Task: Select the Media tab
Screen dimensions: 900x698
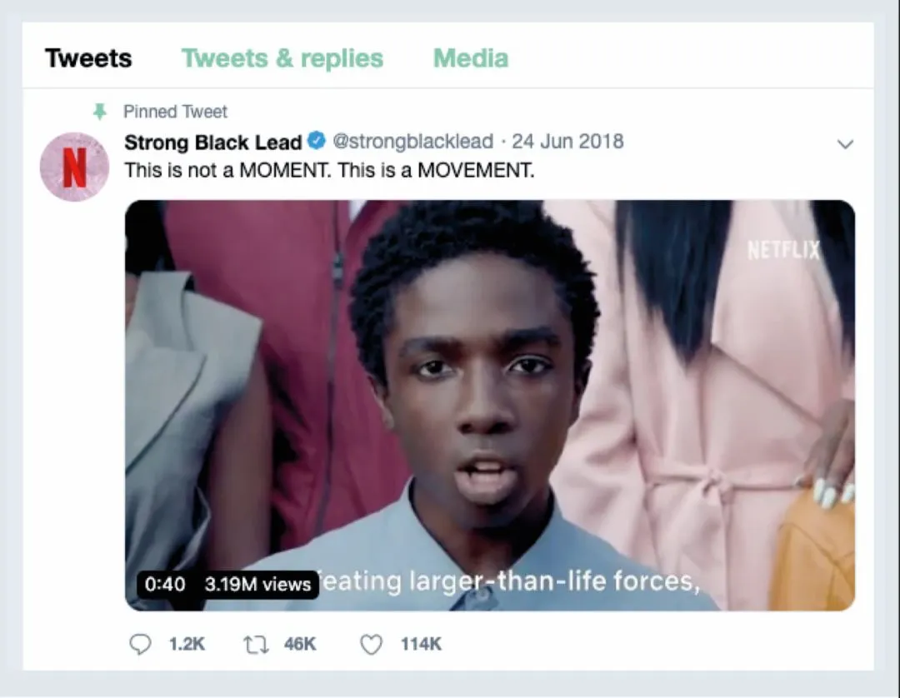Action: pos(471,58)
